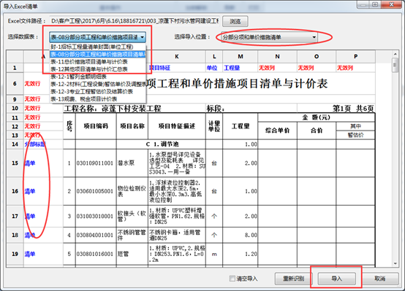
Task: Click 清单 label in row 15
Action: pos(30,163)
